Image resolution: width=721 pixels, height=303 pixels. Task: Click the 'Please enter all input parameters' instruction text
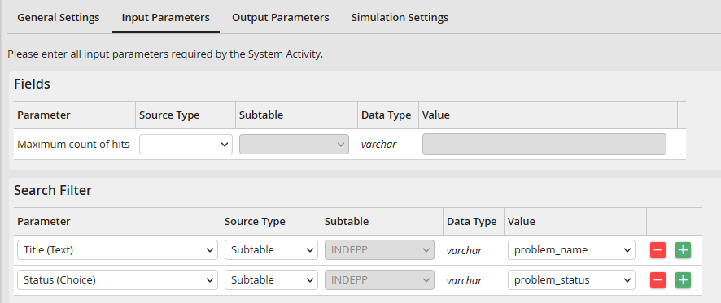pos(165,54)
